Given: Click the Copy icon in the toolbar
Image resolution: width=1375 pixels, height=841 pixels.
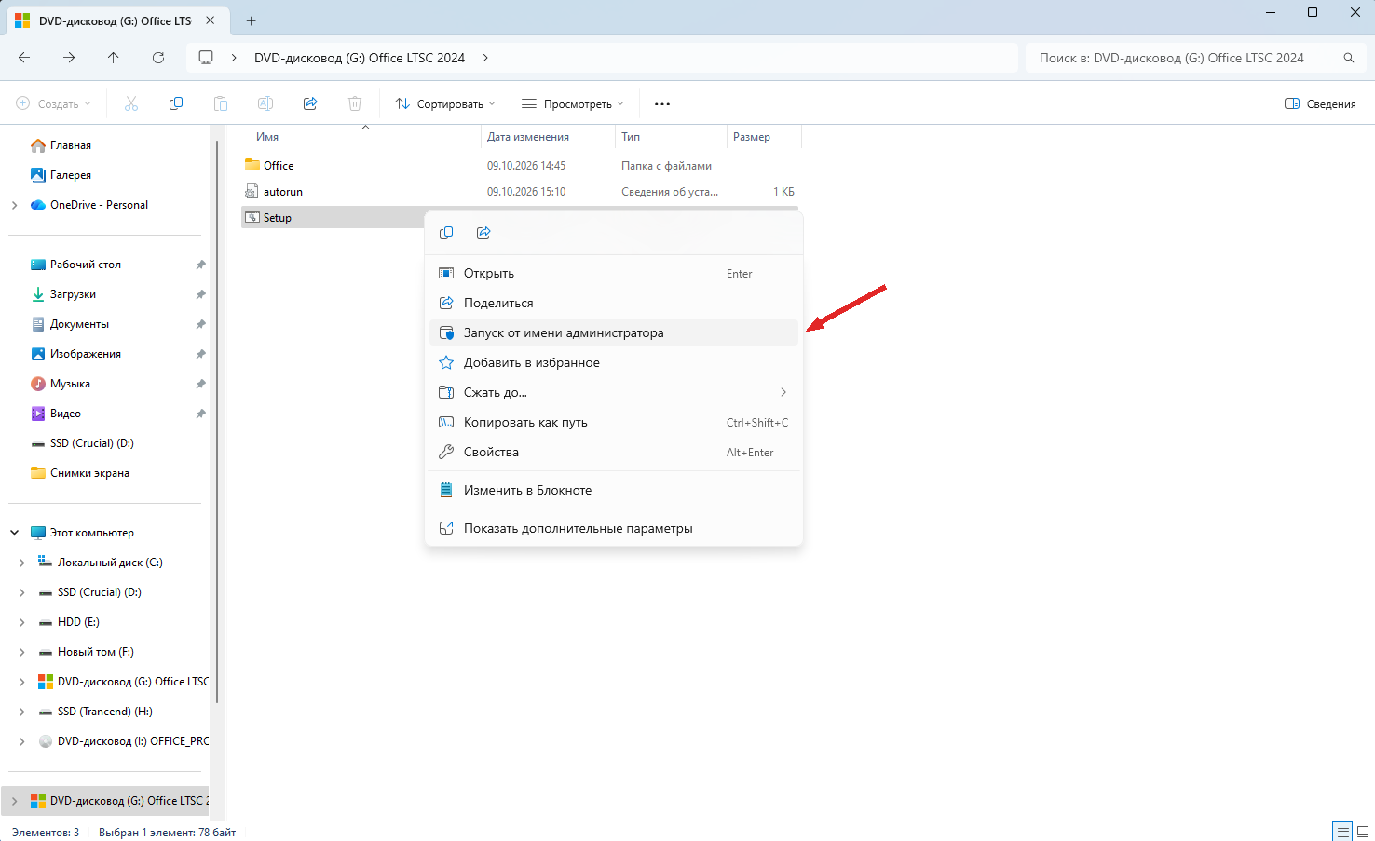Looking at the screenshot, I should click(x=176, y=103).
